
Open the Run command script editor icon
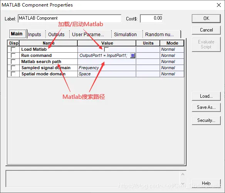[x=133, y=55]
